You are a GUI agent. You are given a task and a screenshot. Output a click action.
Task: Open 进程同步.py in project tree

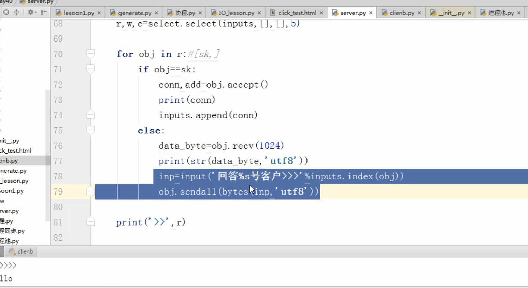[x=12, y=231]
